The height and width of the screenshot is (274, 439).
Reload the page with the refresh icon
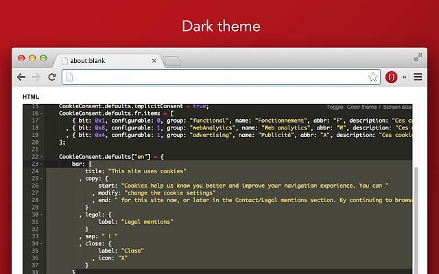pyautogui.click(x=52, y=77)
